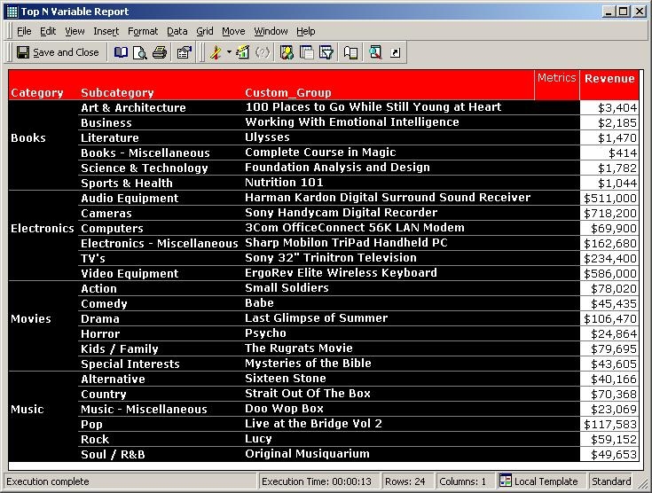Click the $718,200 Cameras revenue cell
652x493 pixels.
[x=609, y=213]
